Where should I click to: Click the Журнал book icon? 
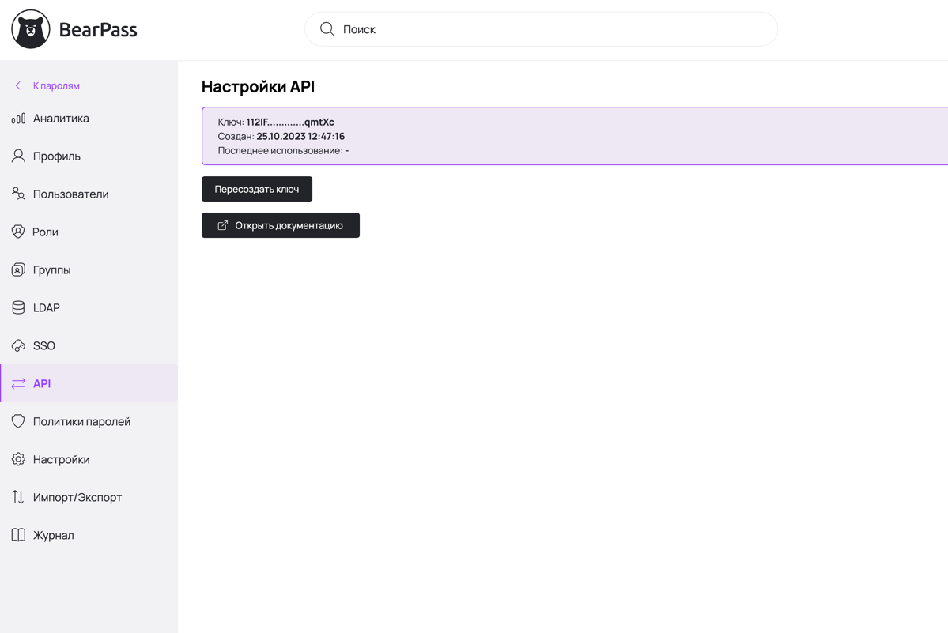click(18, 535)
